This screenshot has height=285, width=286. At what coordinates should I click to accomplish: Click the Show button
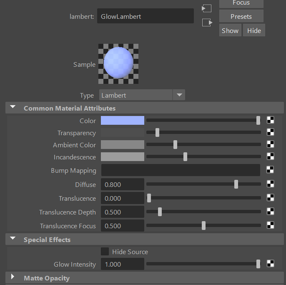coord(230,30)
